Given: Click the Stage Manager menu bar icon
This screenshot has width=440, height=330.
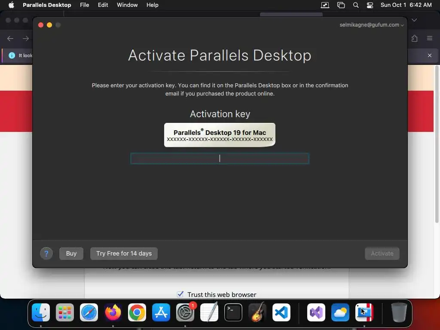Looking at the screenshot, I should 341,5.
